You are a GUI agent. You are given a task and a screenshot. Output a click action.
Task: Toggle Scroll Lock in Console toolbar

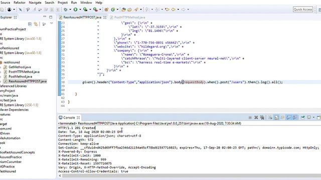276,117
